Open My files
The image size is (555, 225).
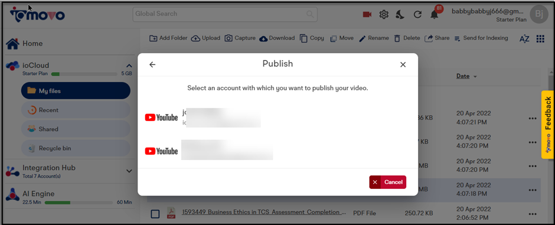(76, 91)
